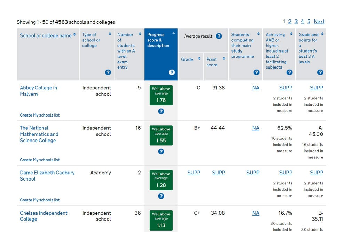Go to results page 5
348x232 pixels.
(x=309, y=22)
